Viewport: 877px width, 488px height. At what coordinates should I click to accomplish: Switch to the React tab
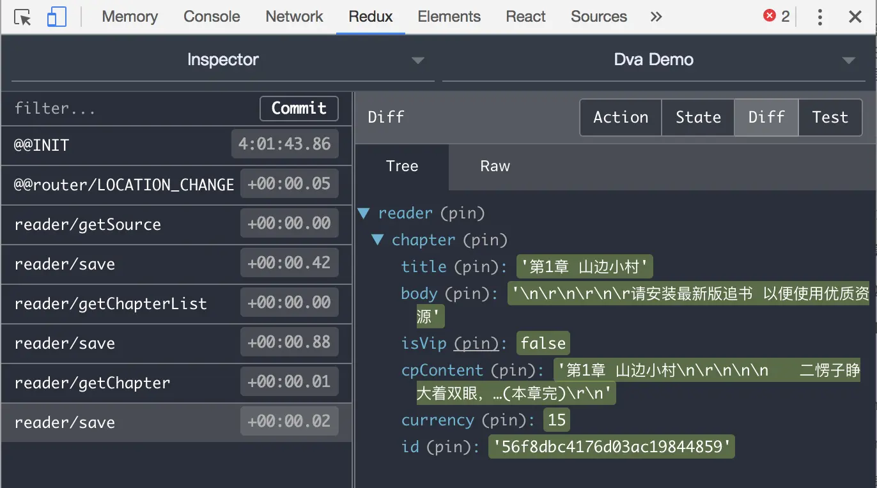coord(526,17)
